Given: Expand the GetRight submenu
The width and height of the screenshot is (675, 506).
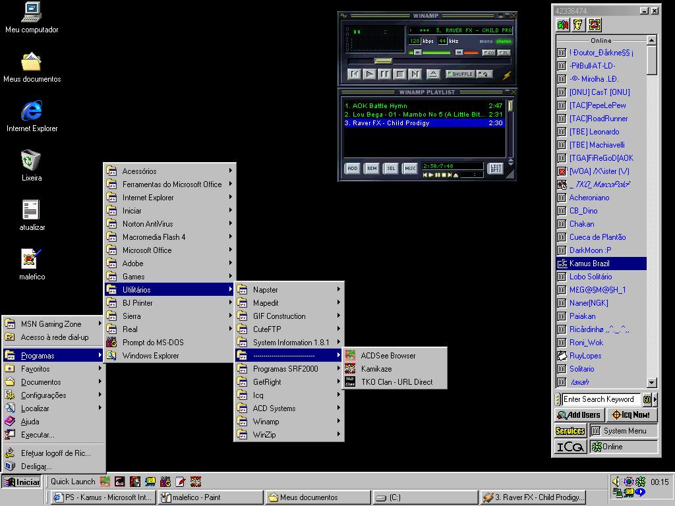Looking at the screenshot, I should tap(289, 381).
